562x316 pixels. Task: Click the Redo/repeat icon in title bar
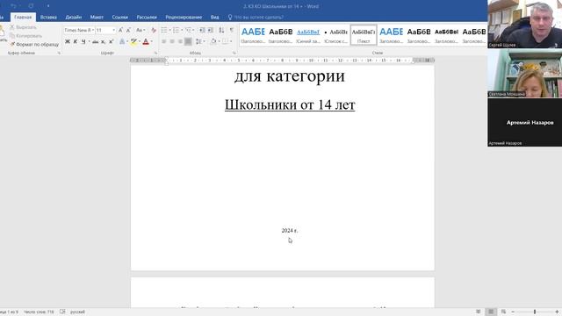pos(31,6)
